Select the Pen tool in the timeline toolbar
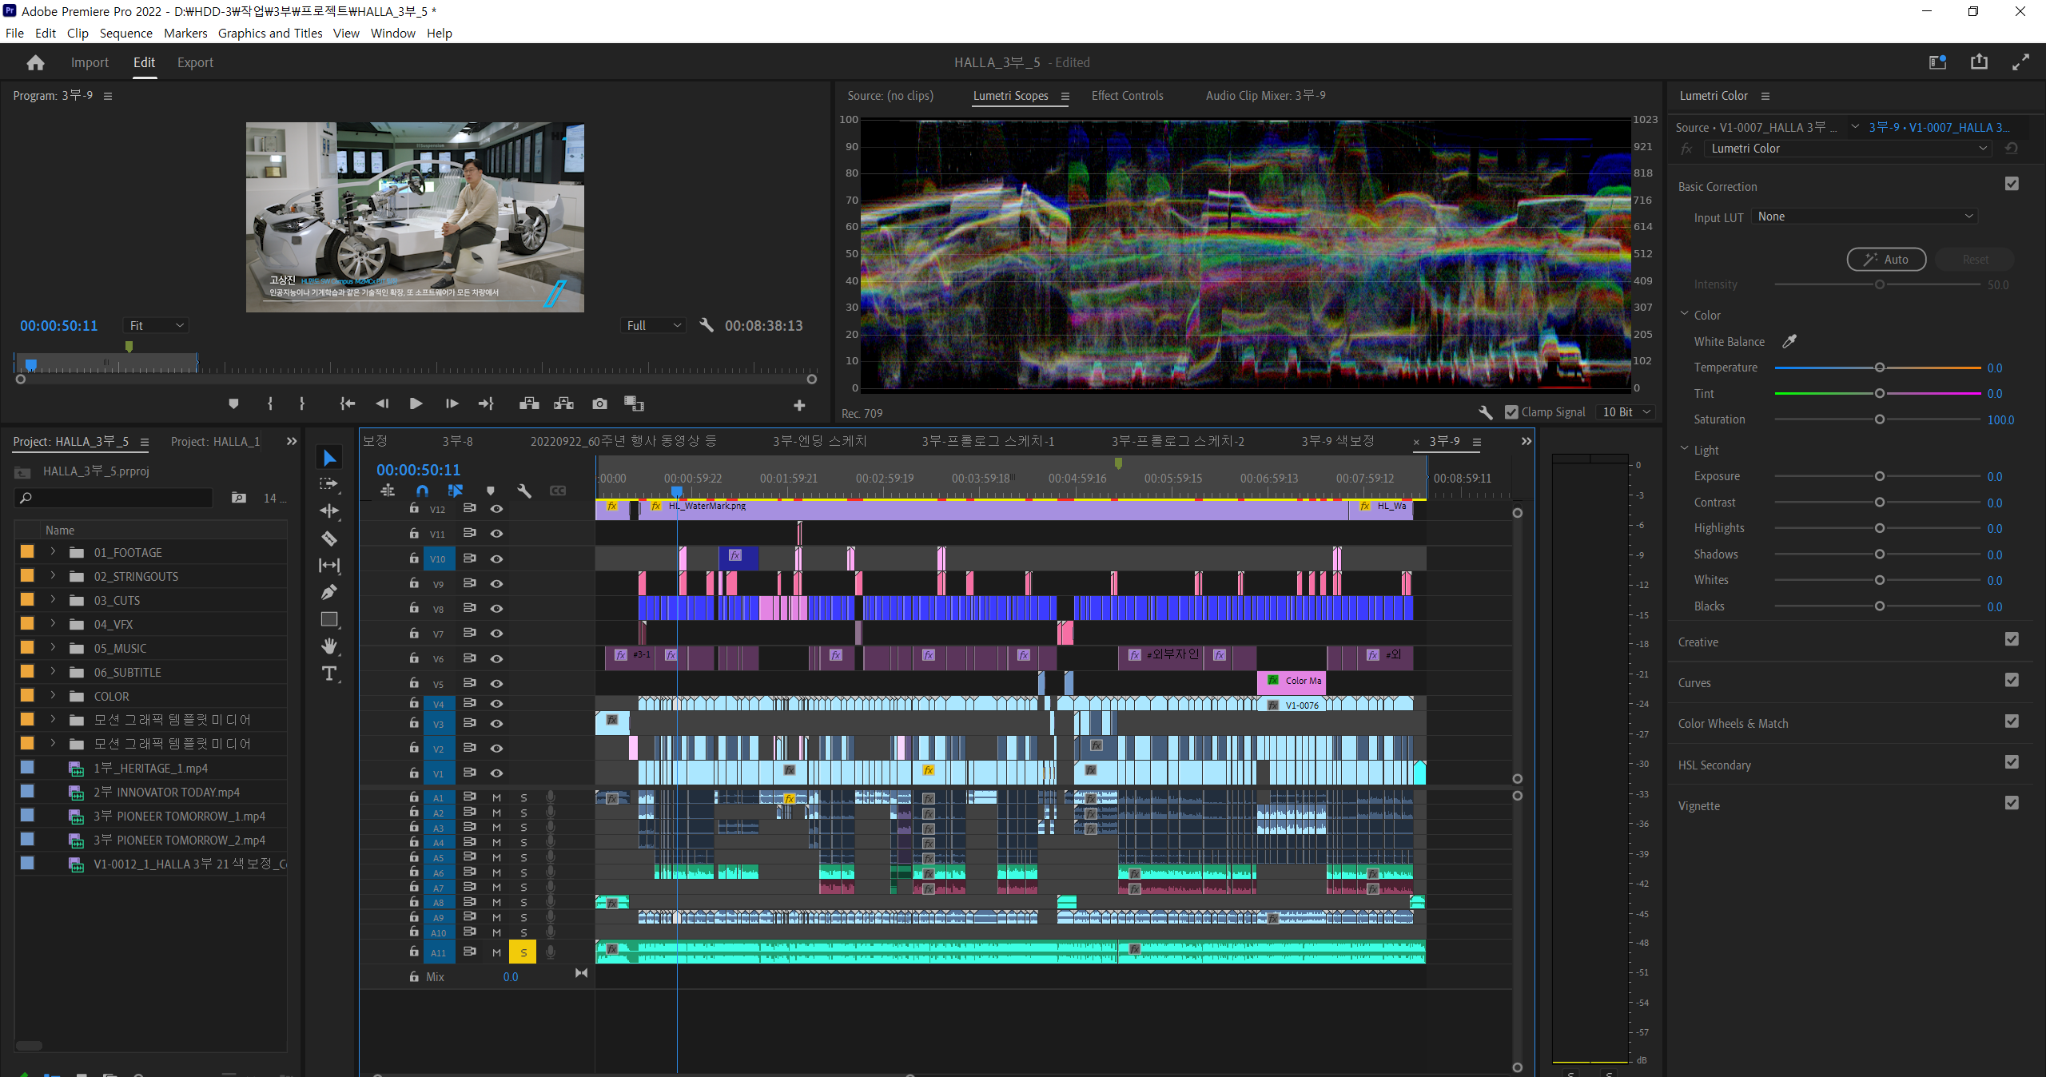Viewport: 2046px width, 1077px height. click(x=329, y=592)
